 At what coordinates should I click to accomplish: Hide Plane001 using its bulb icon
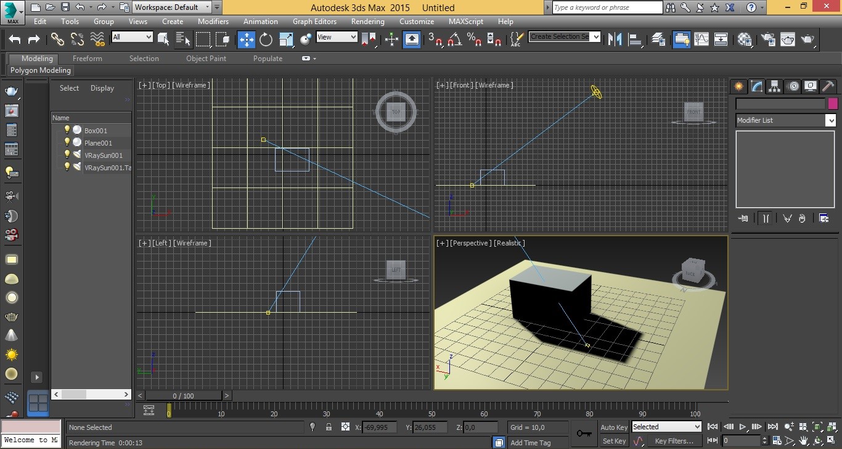click(x=67, y=142)
